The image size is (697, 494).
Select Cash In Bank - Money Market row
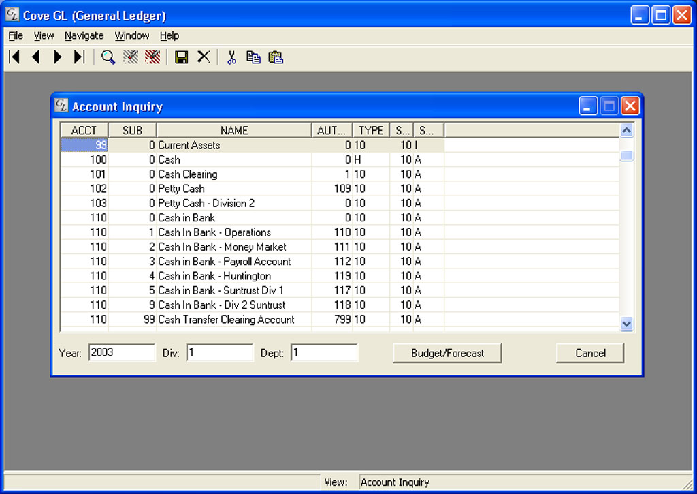click(252, 247)
